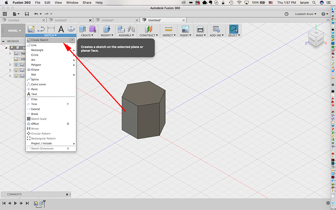Viewport: 336px width, 210px height.
Task: Open the Rectangle submenu
Action: [x=51, y=50]
